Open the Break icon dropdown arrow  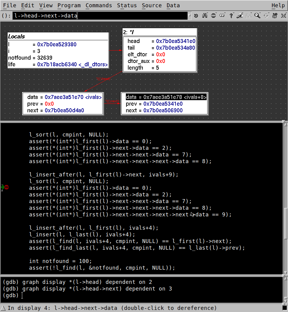(217, 12)
